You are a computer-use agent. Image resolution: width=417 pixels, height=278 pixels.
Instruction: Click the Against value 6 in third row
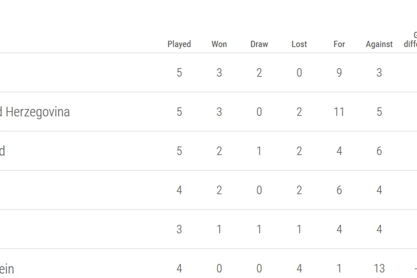(379, 151)
